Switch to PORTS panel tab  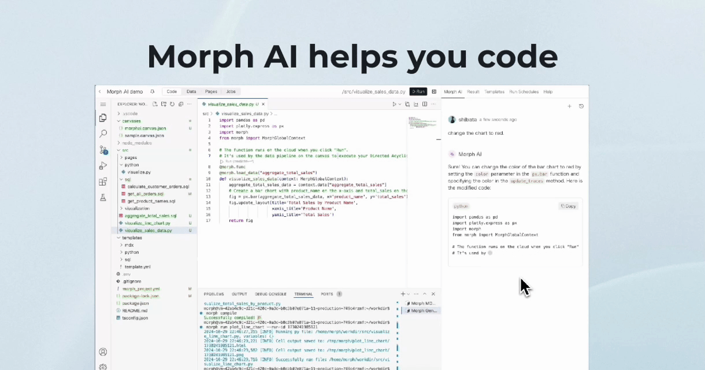(x=331, y=294)
